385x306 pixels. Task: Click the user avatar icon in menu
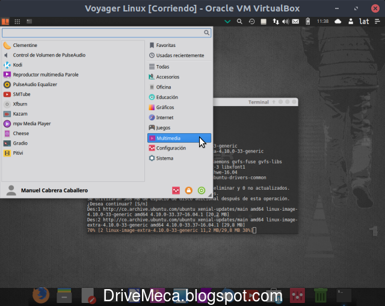(11, 190)
